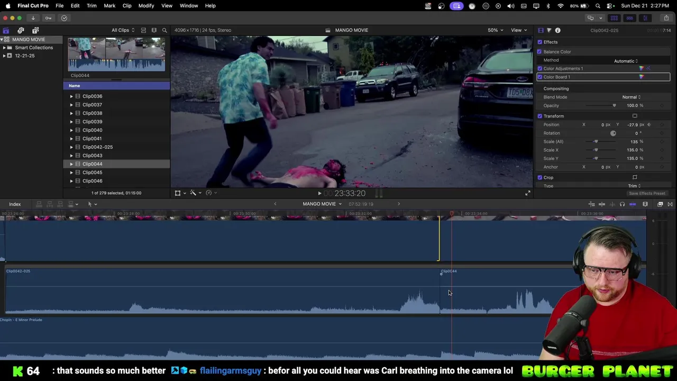
Task: Show the Libraries sidebar clapper icon
Action: click(x=6, y=30)
